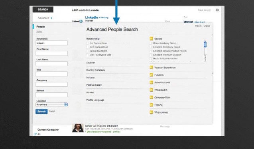Expand the Company Size filter
Image resolution: width=254 pixels, height=149 pixels.
click(x=162, y=97)
